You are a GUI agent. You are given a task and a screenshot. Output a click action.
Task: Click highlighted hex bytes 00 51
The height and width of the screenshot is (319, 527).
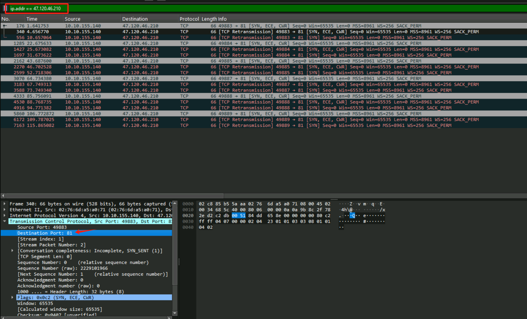pyautogui.click(x=238, y=216)
